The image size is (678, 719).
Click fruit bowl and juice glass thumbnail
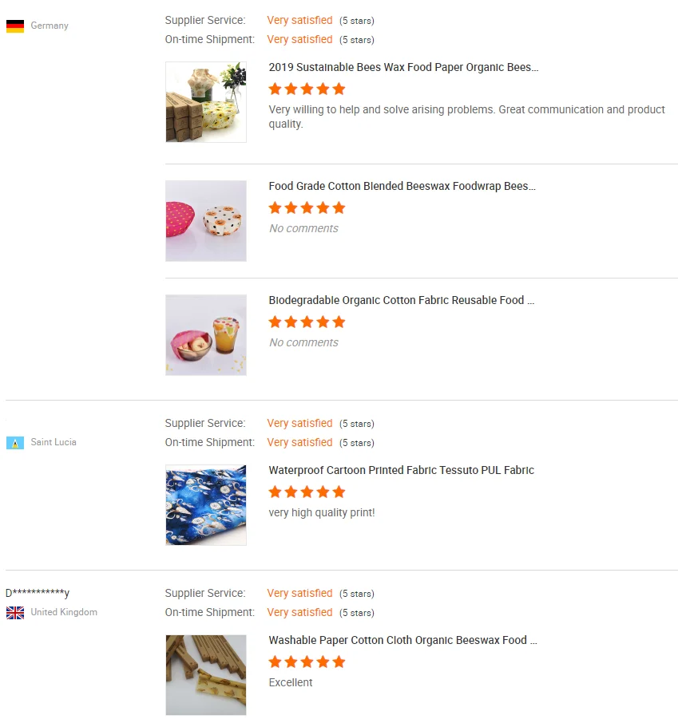pyautogui.click(x=206, y=335)
